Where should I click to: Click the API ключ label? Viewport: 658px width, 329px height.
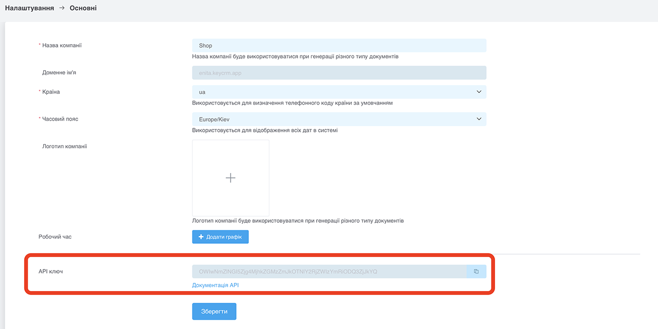(50, 271)
